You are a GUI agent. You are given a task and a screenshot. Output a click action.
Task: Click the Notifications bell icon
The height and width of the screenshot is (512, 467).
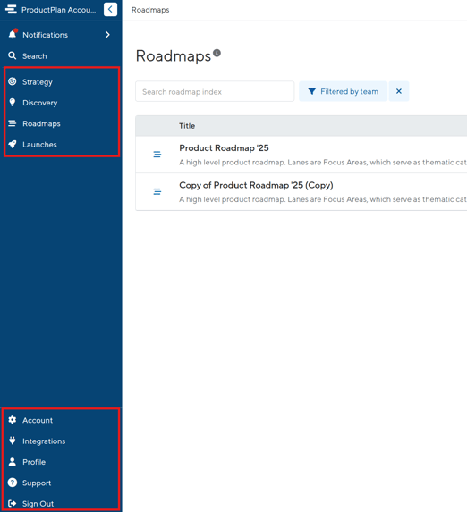(13, 34)
